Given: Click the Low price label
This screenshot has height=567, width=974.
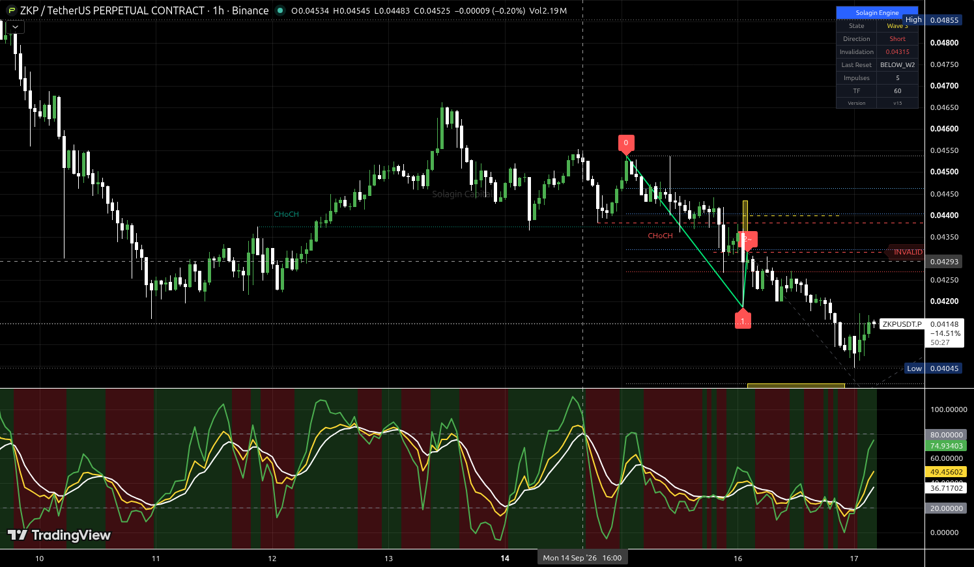Looking at the screenshot, I should [914, 368].
